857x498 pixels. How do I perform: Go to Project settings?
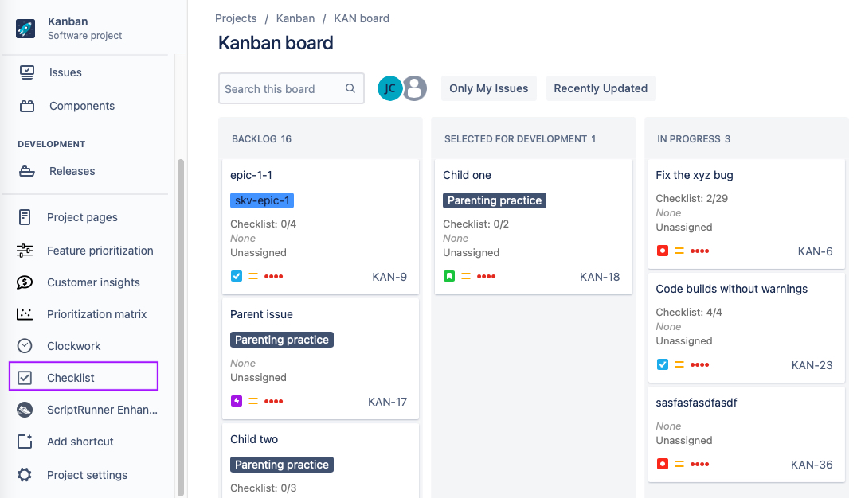coord(87,475)
